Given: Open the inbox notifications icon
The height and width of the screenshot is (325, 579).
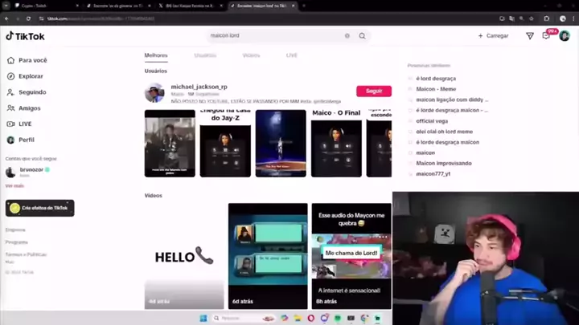Looking at the screenshot, I should (546, 36).
